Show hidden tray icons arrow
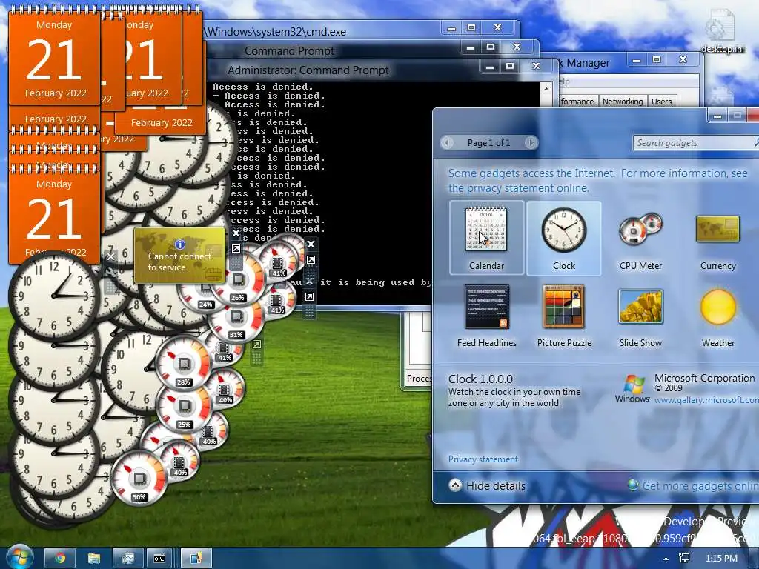The width and height of the screenshot is (759, 569). (x=666, y=559)
